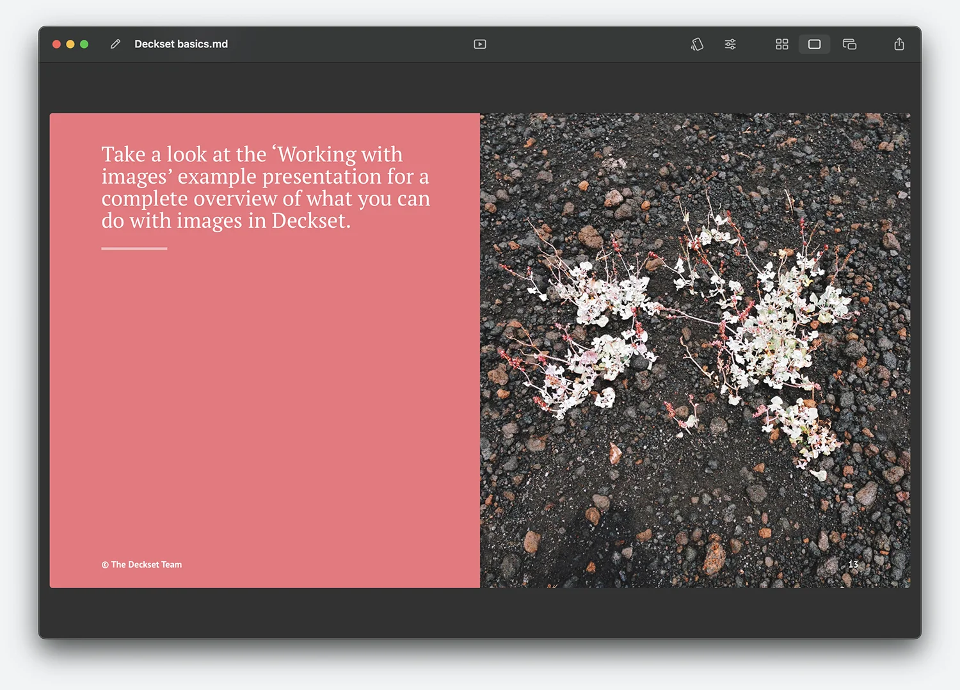This screenshot has width=960, height=690.
Task: Open the markdown file in the editor via the pencil icon
Action: coord(115,44)
